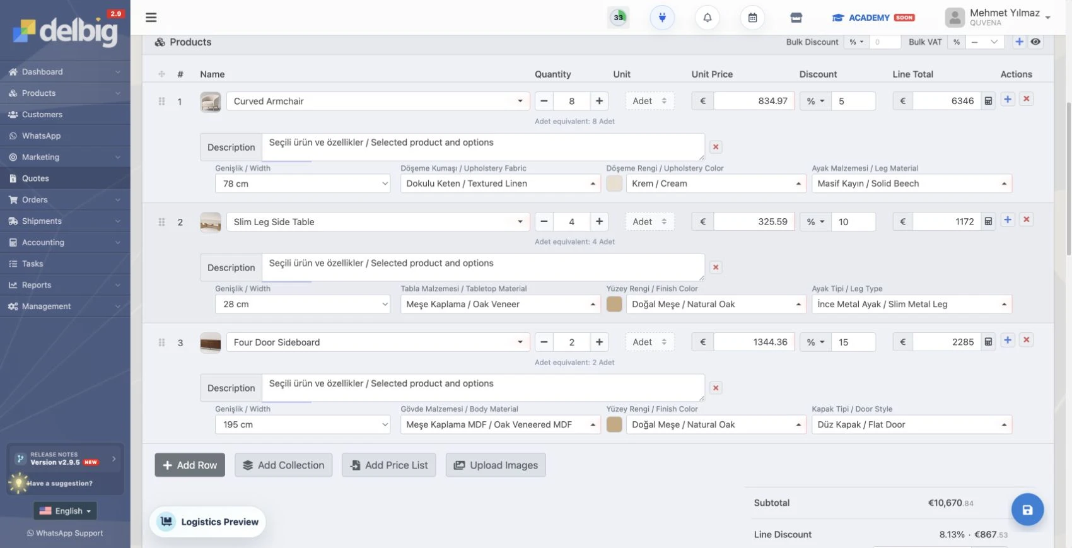Screen dimensions: 1072x548
Task: Open Dokulu Keten upholstery fabric dropdown
Action: click(x=500, y=184)
